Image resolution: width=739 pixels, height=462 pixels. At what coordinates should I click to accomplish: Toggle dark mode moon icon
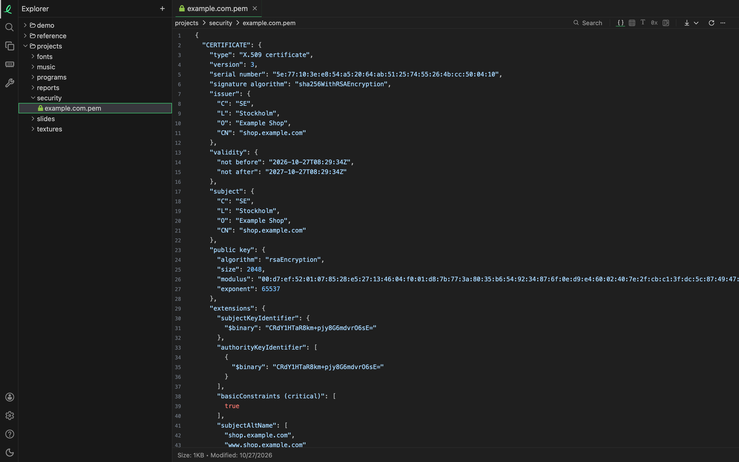click(x=9, y=453)
